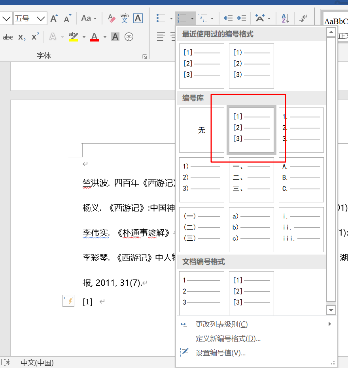Select numbering format (一) (二) (三)
The height and width of the screenshot is (368, 348).
tap(202, 230)
